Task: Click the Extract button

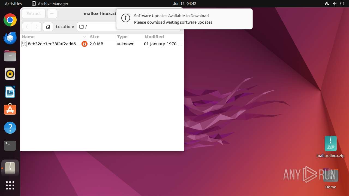Action: point(34,14)
